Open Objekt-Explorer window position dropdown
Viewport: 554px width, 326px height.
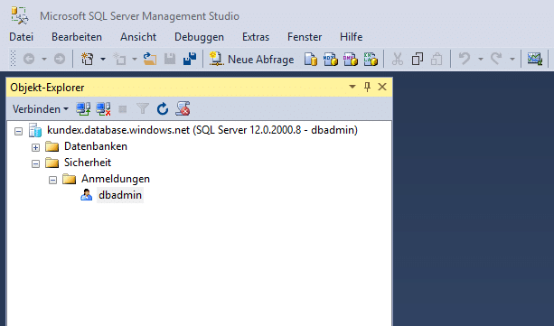pos(352,87)
